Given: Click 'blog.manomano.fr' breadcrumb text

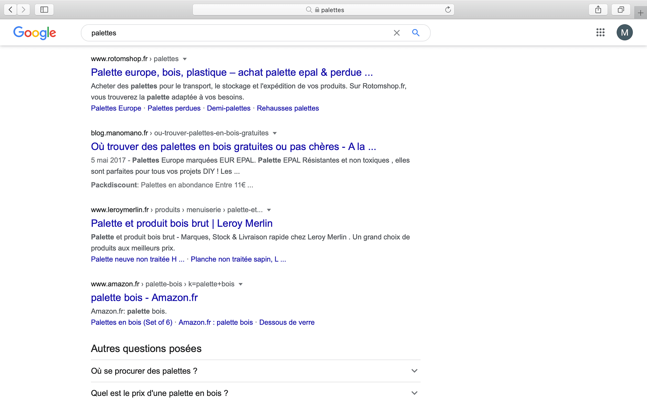Looking at the screenshot, I should click(x=119, y=133).
